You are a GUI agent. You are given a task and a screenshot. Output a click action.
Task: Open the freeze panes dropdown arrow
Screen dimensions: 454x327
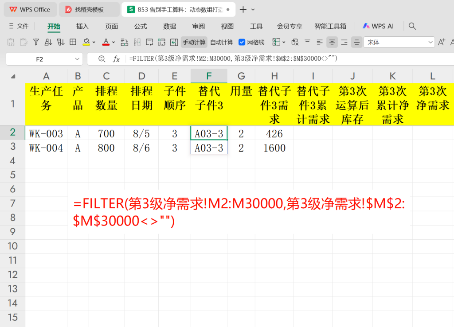pyautogui.click(x=284, y=42)
